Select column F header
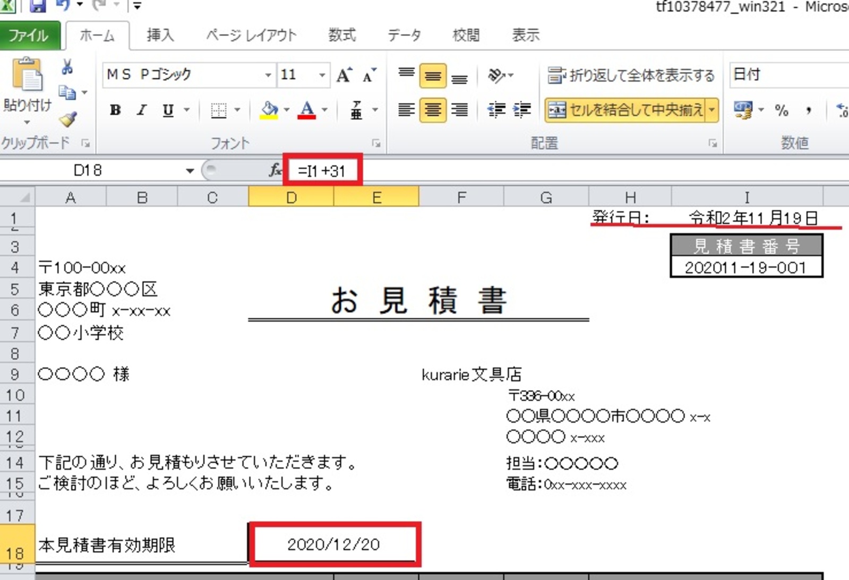 tap(461, 197)
